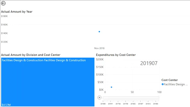Click the play axis slider handle
This screenshot has height=107, width=190.
tap(159, 97)
